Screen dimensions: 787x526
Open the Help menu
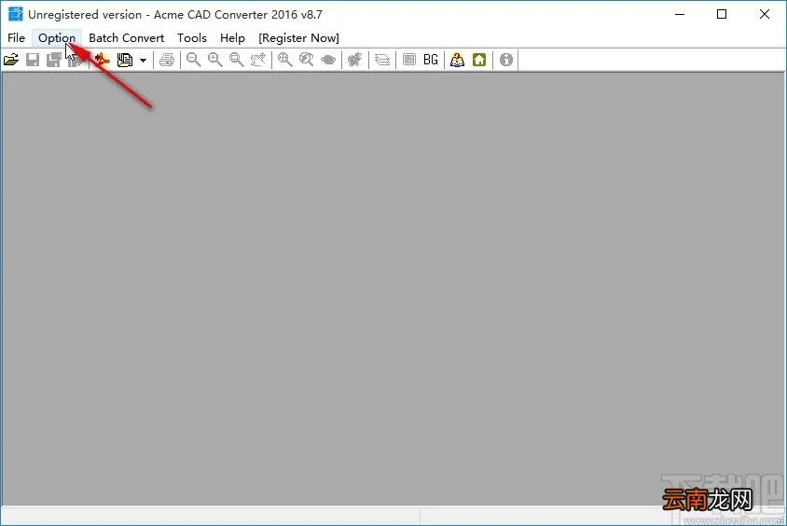click(232, 38)
